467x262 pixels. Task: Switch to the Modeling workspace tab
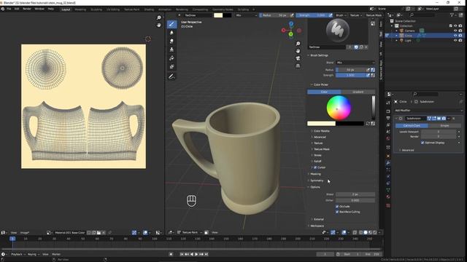(x=80, y=9)
